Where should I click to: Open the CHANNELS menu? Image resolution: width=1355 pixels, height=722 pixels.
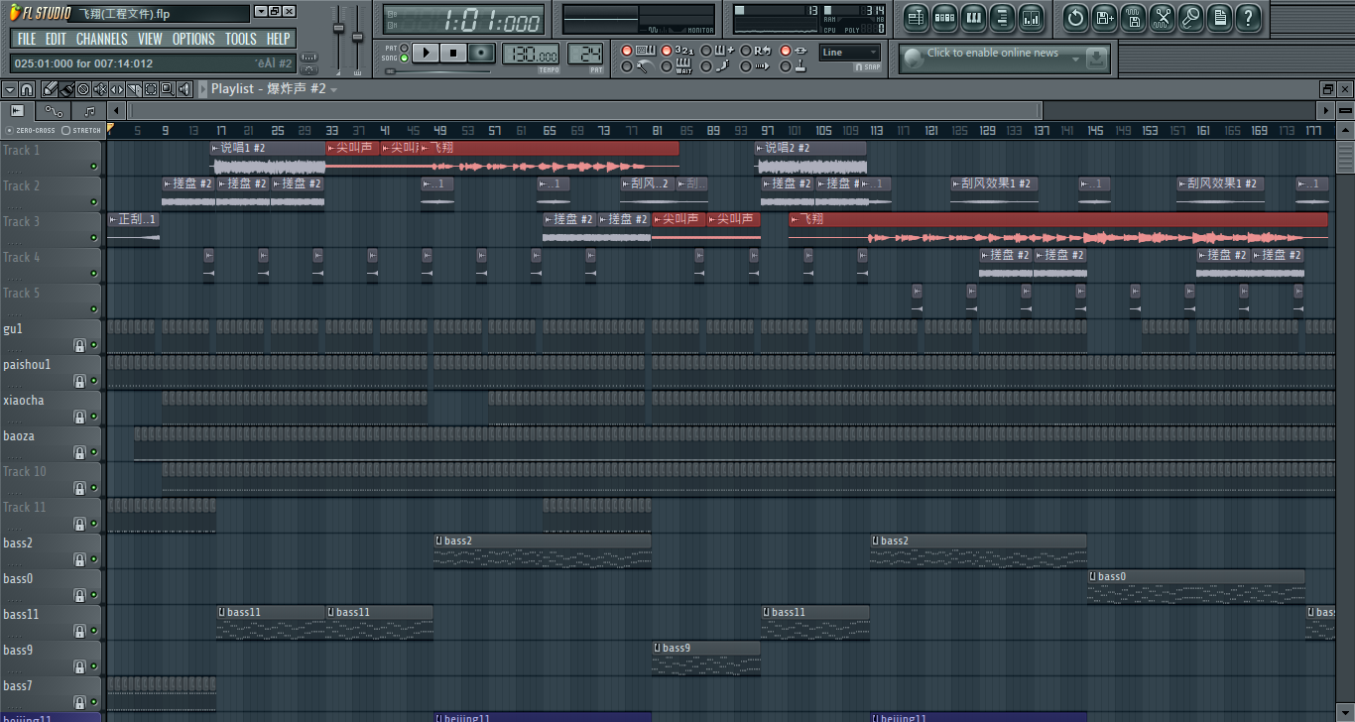(x=101, y=39)
